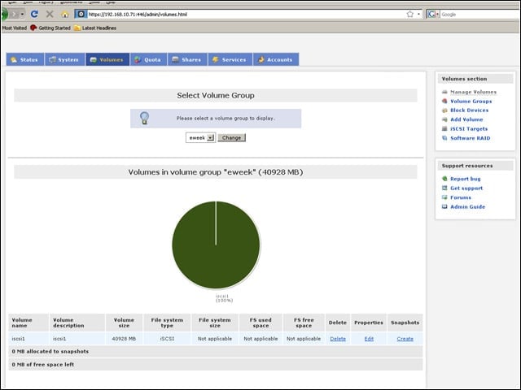Click the Volume name column header
Image resolution: width=521 pixels, height=390 pixels.
(29, 323)
